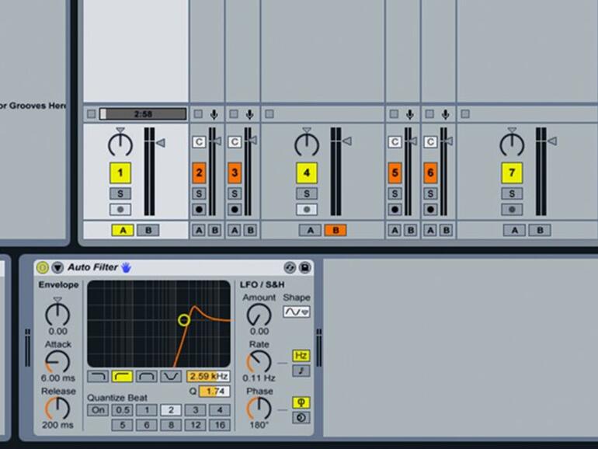Viewport: 598px width, 449px height.
Task: Collapse the Auto Filter device with triangle
Action: 57,267
